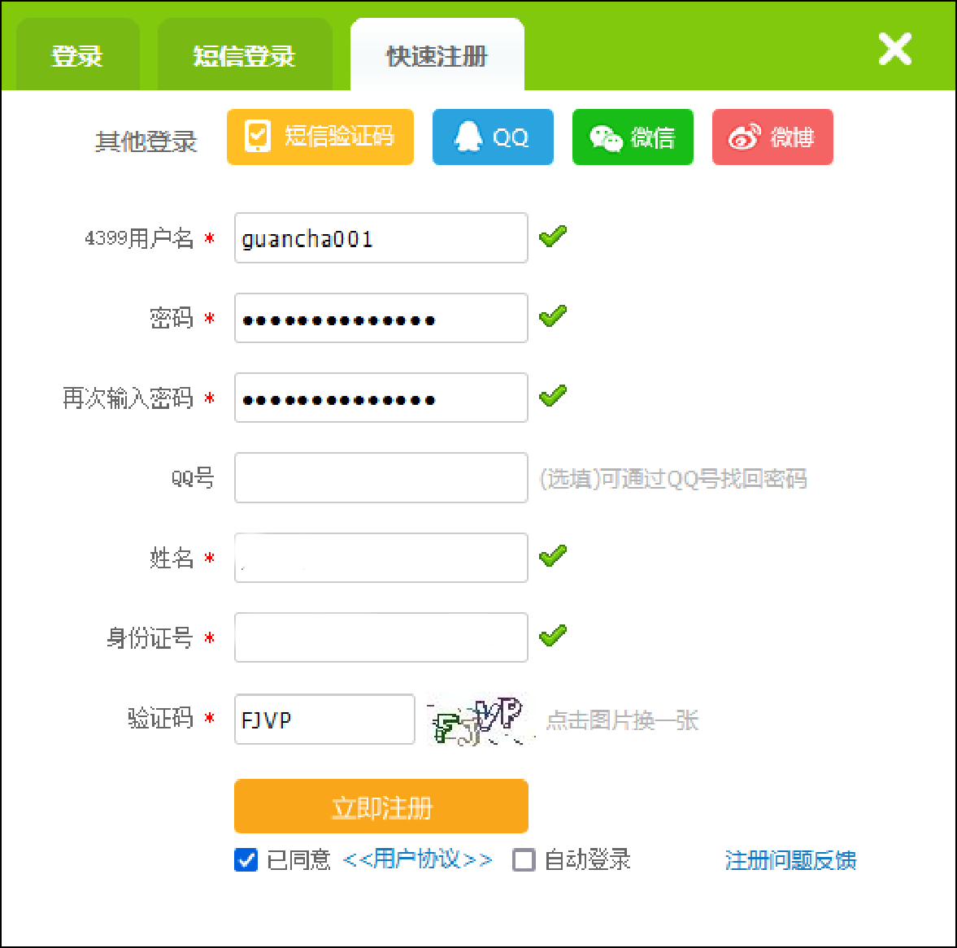This screenshot has width=957, height=948.
Task: Open the 用户协议 user agreement link
Action: [x=419, y=859]
